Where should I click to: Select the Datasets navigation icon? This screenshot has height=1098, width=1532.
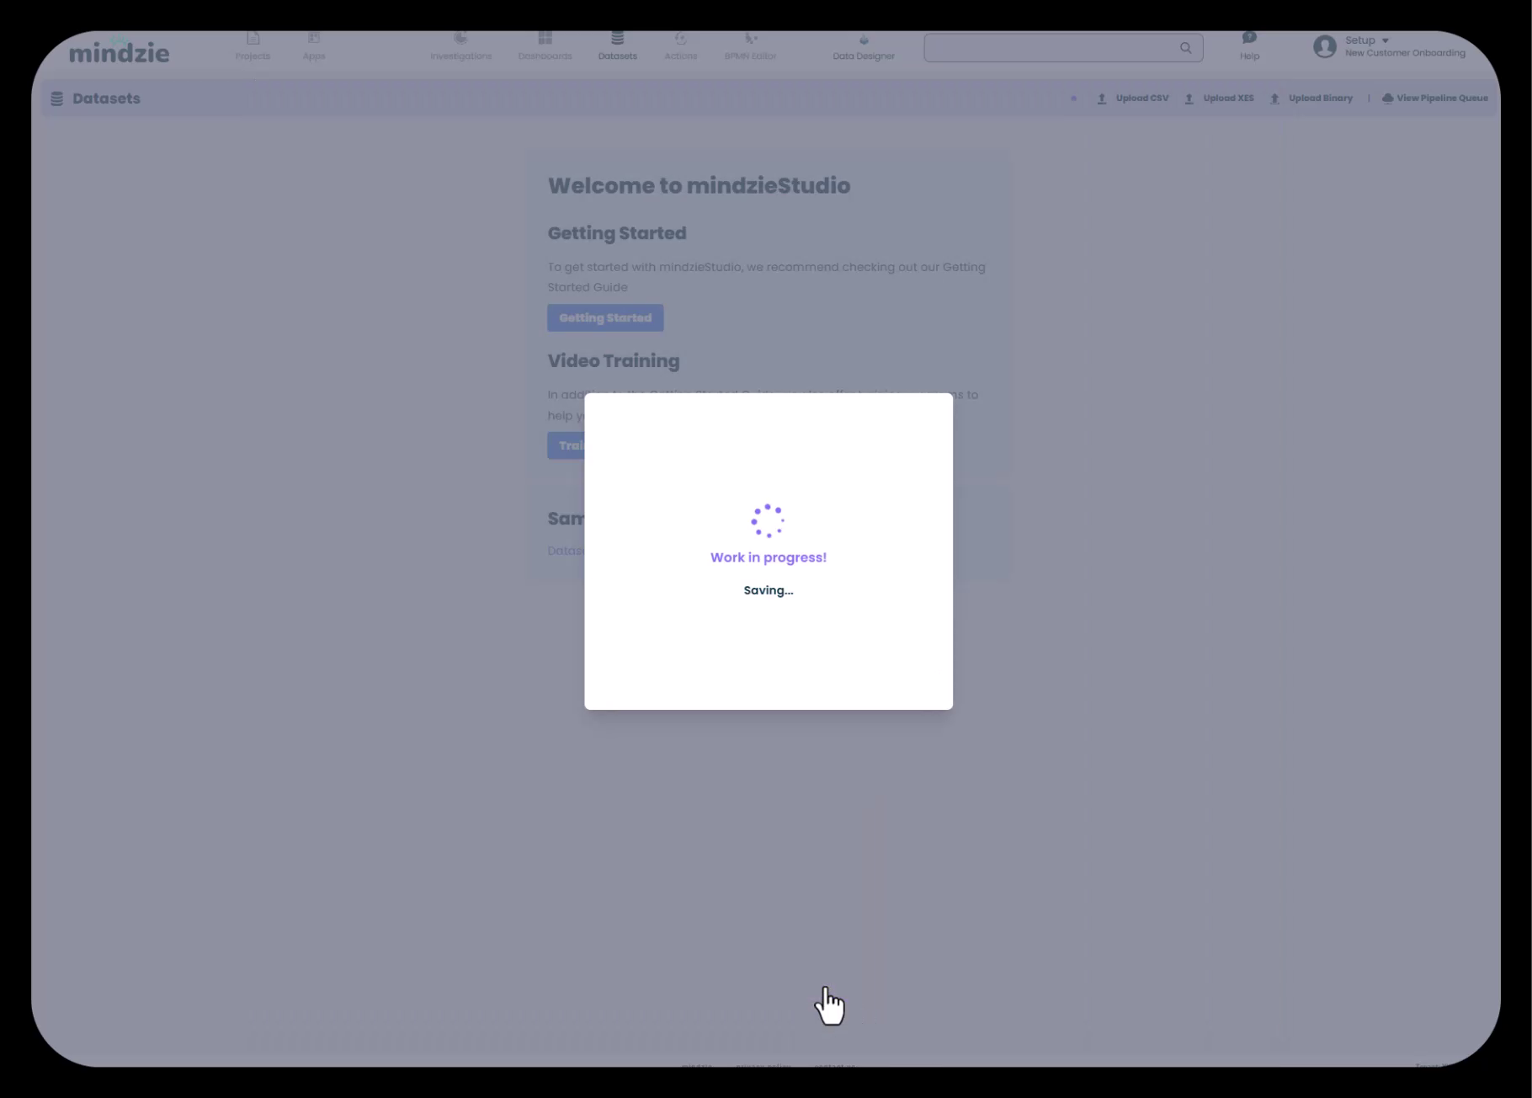point(617,39)
